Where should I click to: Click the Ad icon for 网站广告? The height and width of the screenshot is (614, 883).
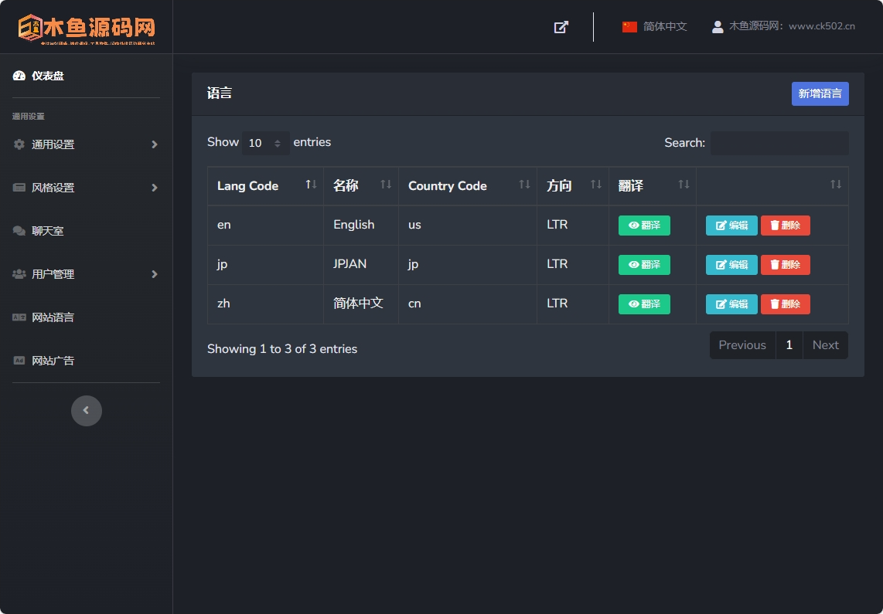(19, 361)
